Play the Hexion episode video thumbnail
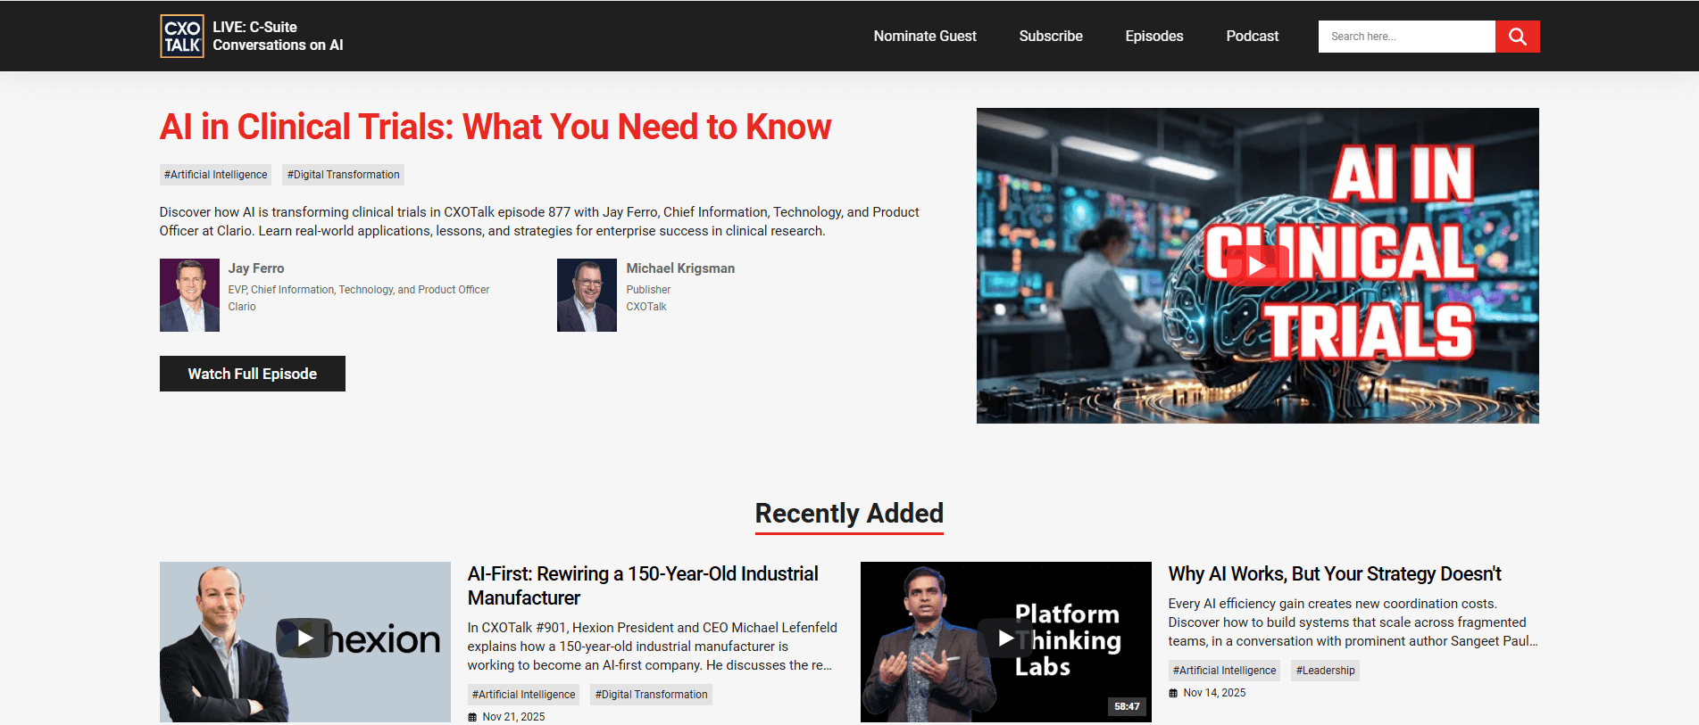 tap(304, 638)
